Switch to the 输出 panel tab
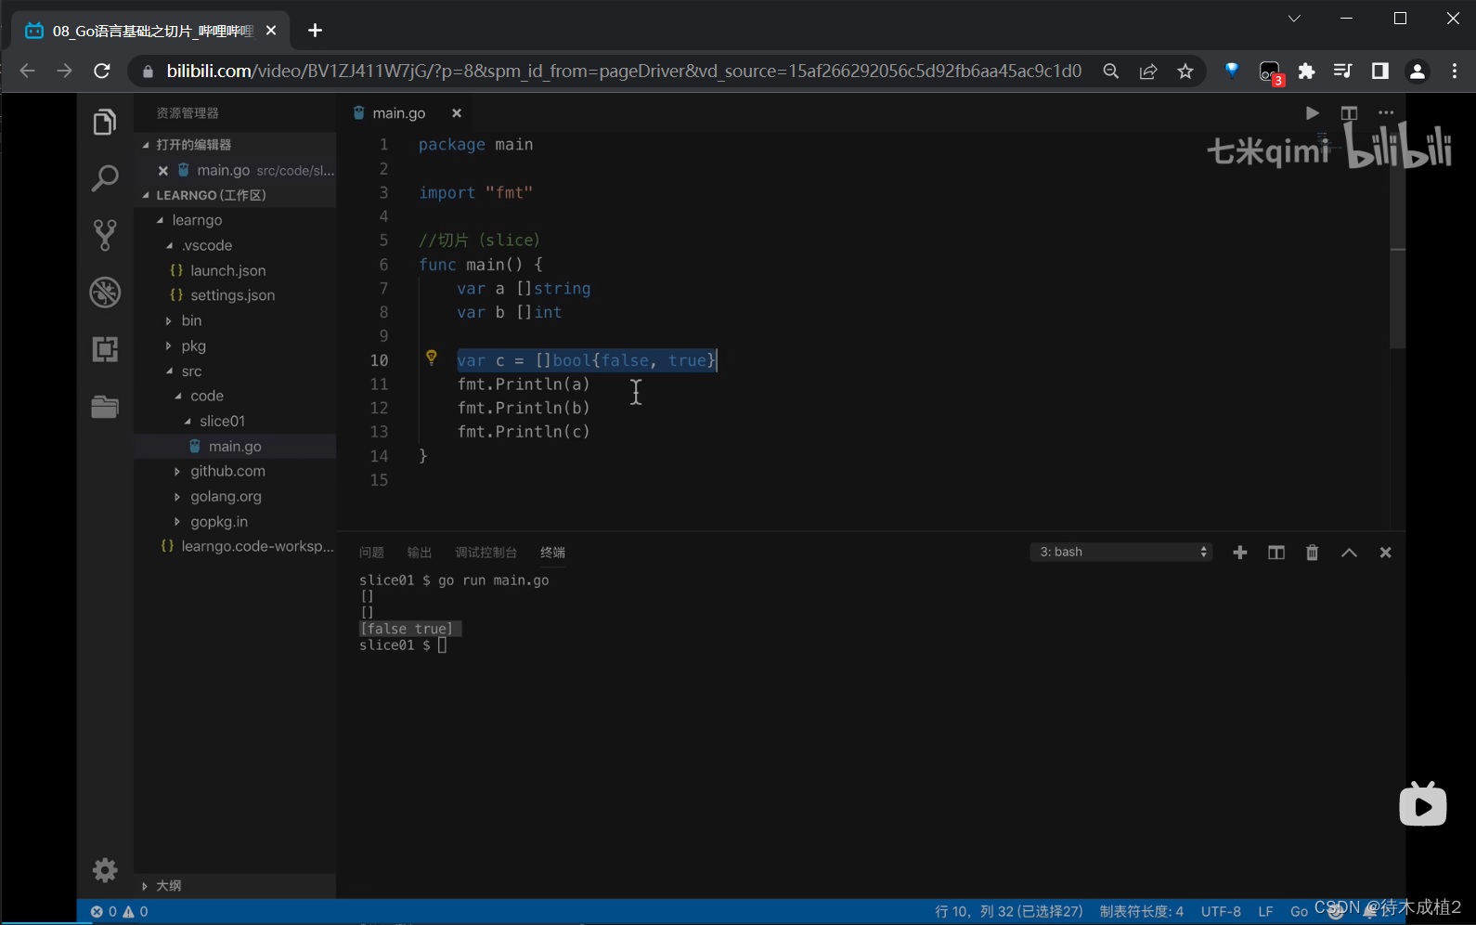 click(420, 553)
